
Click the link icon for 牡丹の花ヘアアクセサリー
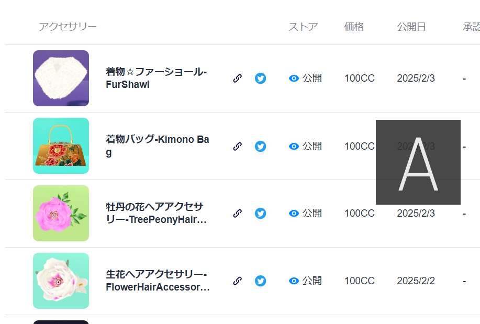click(237, 213)
